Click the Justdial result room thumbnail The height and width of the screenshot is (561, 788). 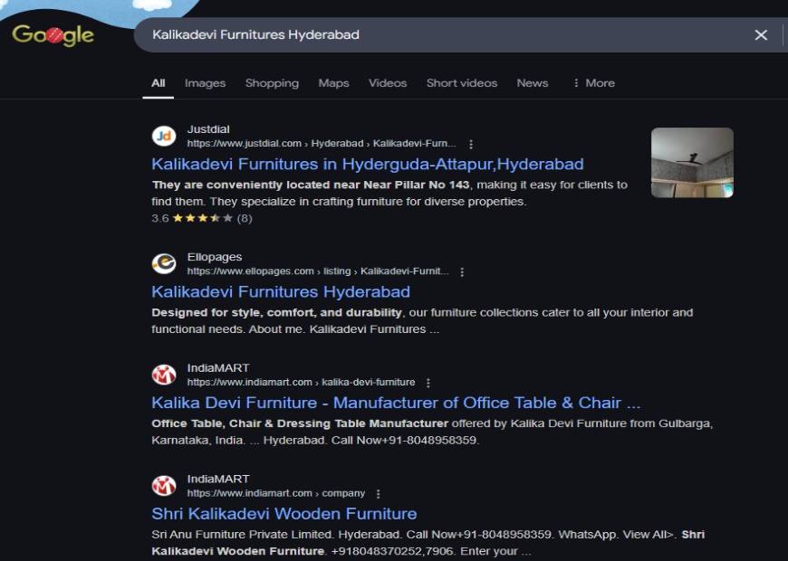pos(692,162)
